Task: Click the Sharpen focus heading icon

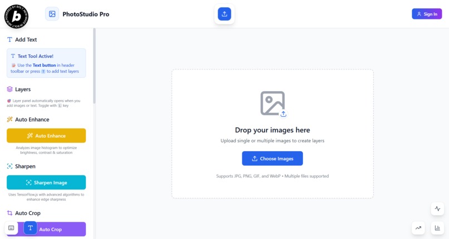Action: tap(9, 166)
